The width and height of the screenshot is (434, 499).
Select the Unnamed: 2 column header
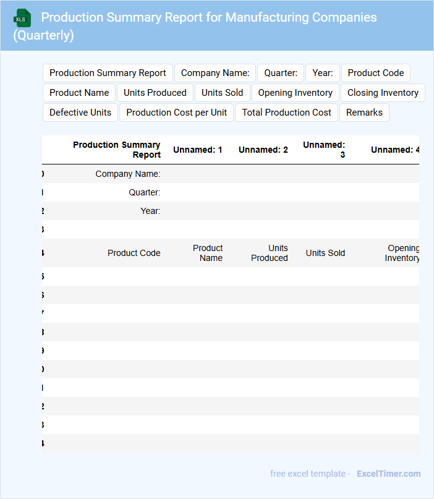263,150
